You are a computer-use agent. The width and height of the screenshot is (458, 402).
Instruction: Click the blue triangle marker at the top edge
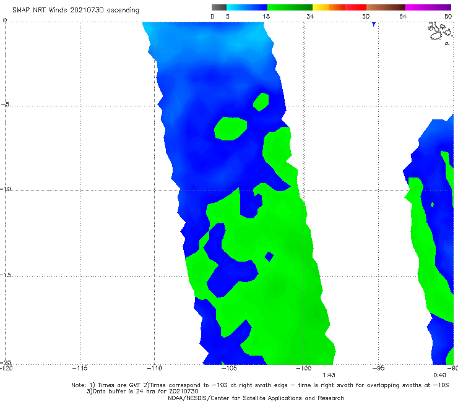coord(374,24)
